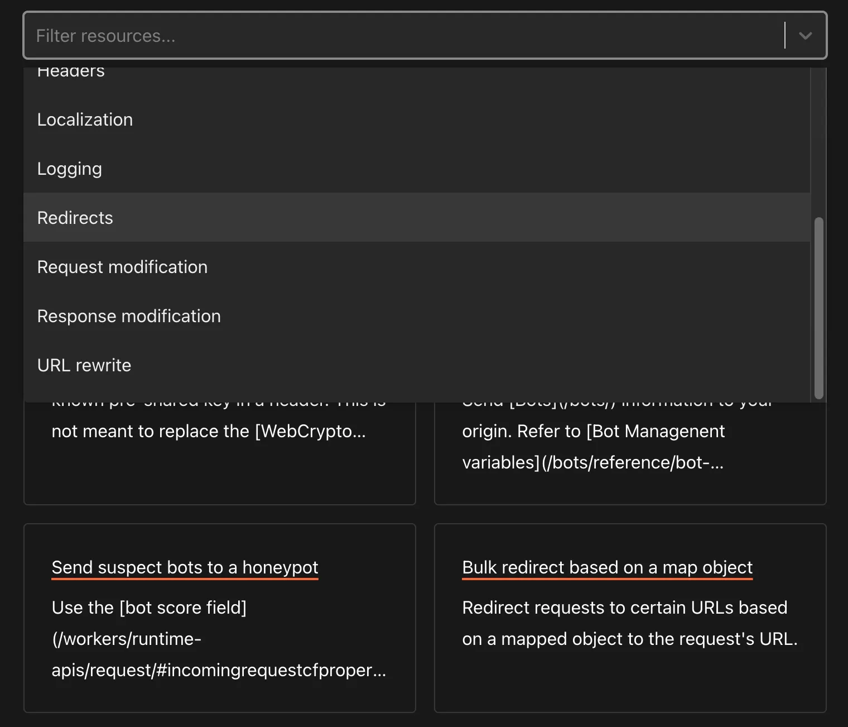Choose the Headers category
This screenshot has height=727, width=848.
click(x=71, y=71)
